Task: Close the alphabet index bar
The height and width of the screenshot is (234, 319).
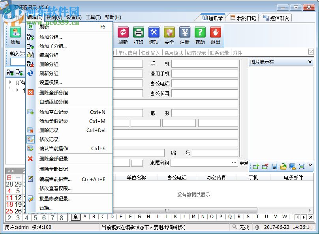Action: 311,217
